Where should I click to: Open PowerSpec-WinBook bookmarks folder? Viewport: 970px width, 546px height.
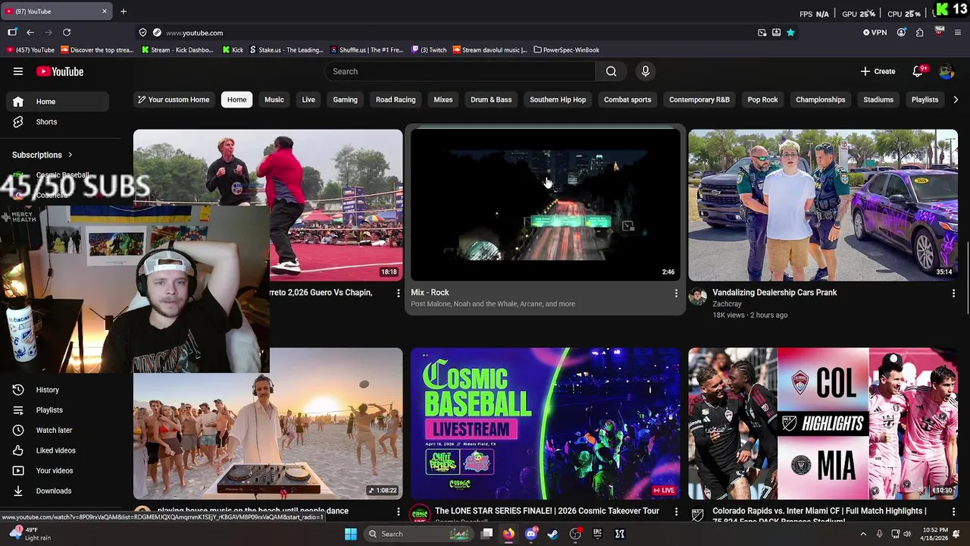566,50
